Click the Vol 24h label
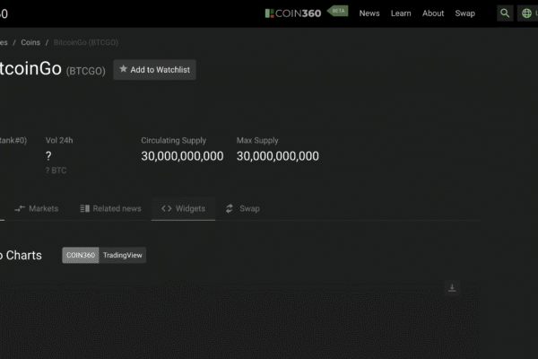This screenshot has height=359, width=538. [59, 141]
